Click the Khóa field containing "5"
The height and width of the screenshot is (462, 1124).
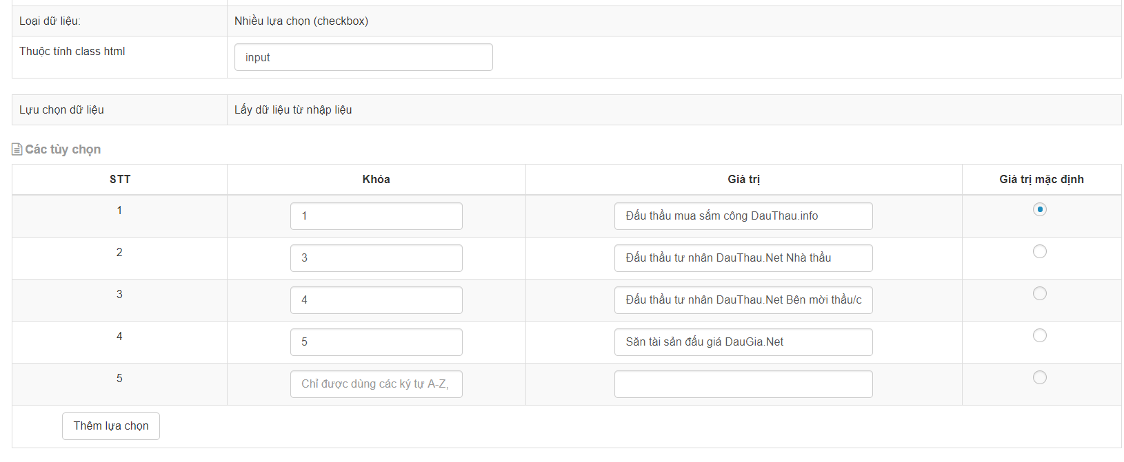tap(376, 342)
